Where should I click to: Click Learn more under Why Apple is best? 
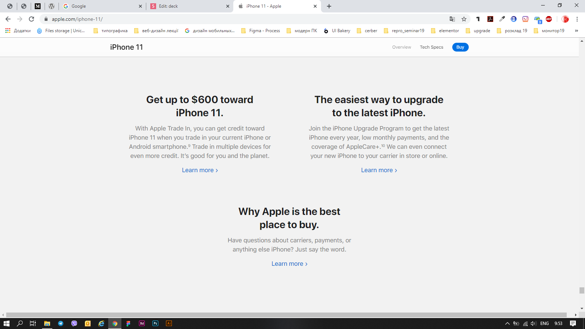point(289,264)
